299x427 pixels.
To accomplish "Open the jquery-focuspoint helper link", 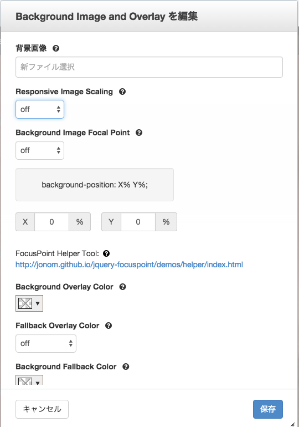I will tap(129, 265).
